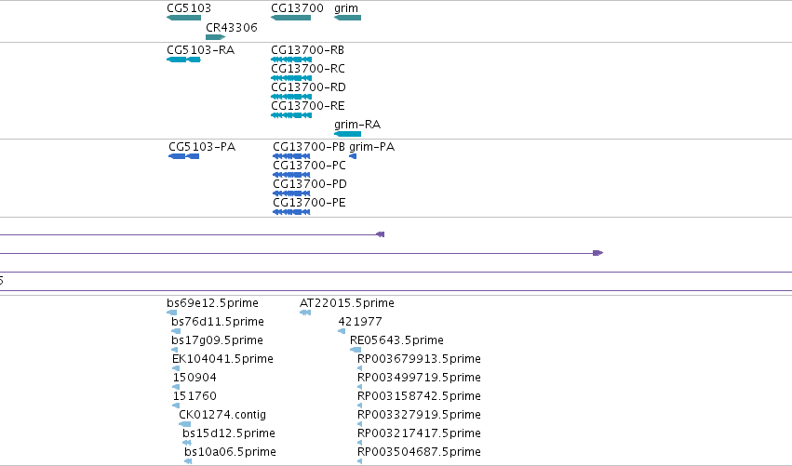Select the bs10a06.5prime label

[230, 452]
